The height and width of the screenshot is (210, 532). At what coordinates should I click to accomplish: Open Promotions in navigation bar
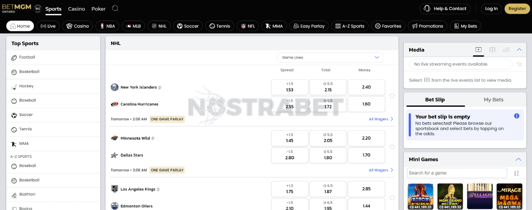[428, 26]
